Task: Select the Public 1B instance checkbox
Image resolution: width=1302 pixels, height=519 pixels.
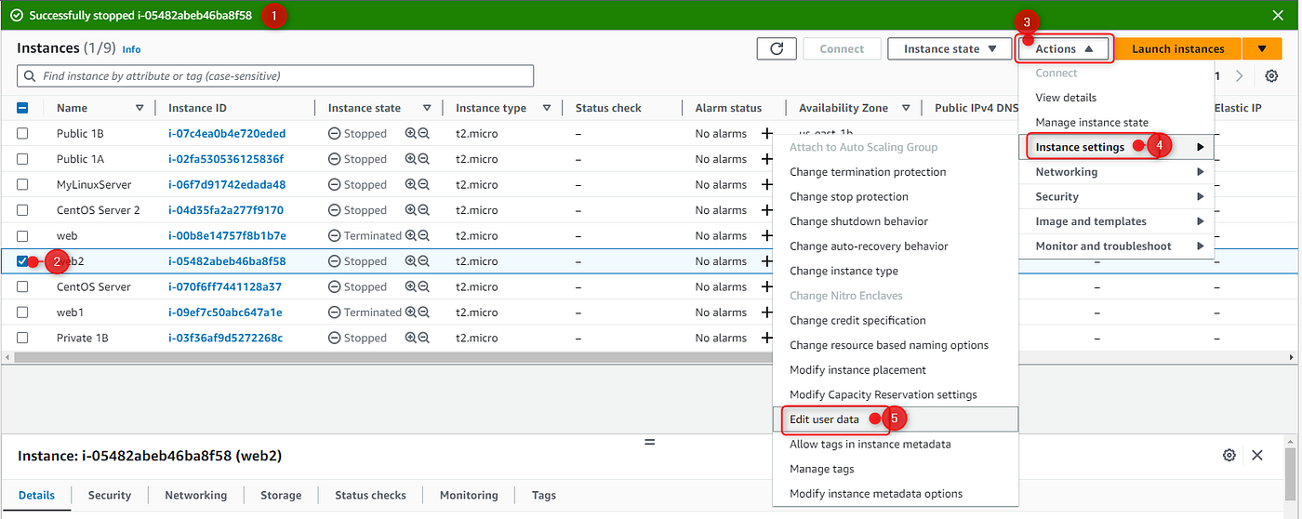Action: 22,134
